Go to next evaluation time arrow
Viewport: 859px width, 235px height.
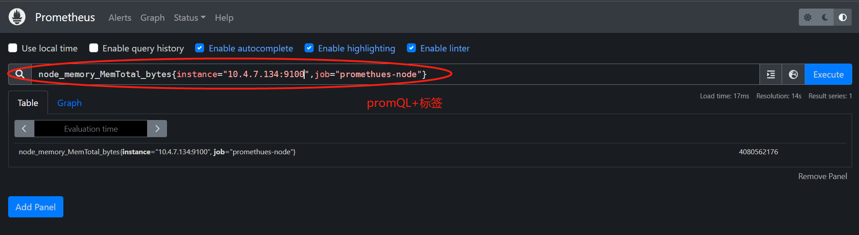pyautogui.click(x=157, y=129)
